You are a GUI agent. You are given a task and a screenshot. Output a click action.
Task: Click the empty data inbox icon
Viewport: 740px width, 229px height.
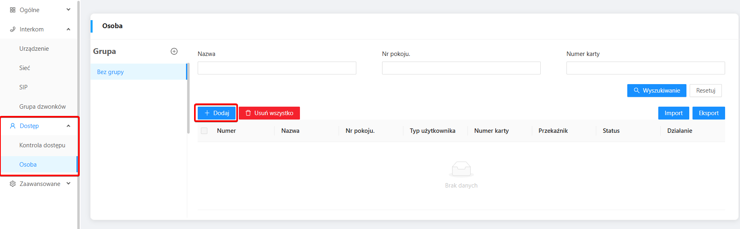click(461, 169)
